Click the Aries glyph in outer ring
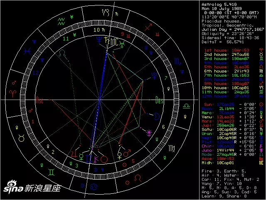 13,94
